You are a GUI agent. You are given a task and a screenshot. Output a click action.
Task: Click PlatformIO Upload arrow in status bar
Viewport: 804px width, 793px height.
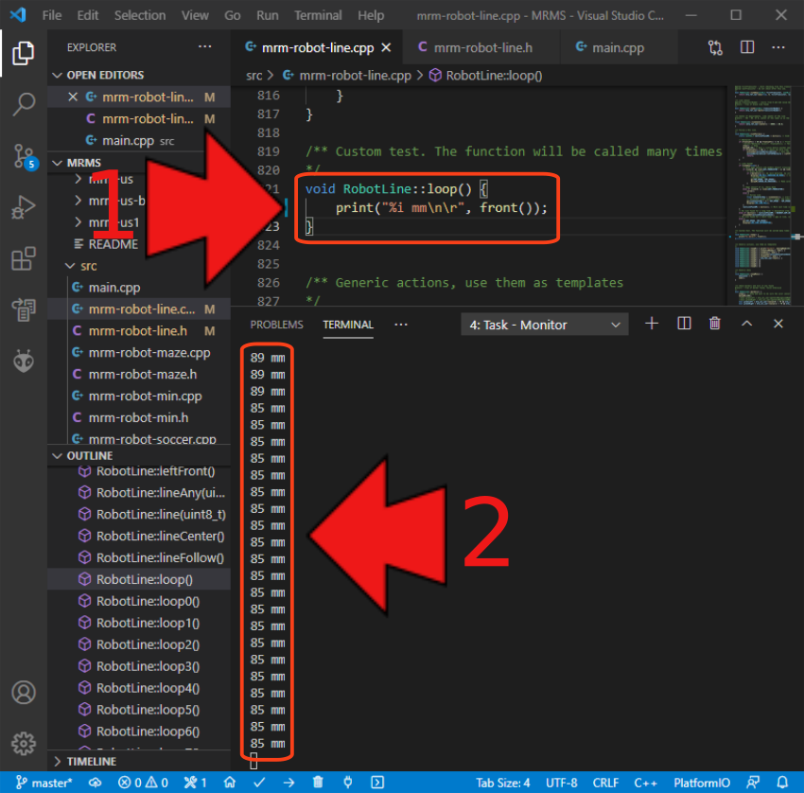(x=288, y=783)
